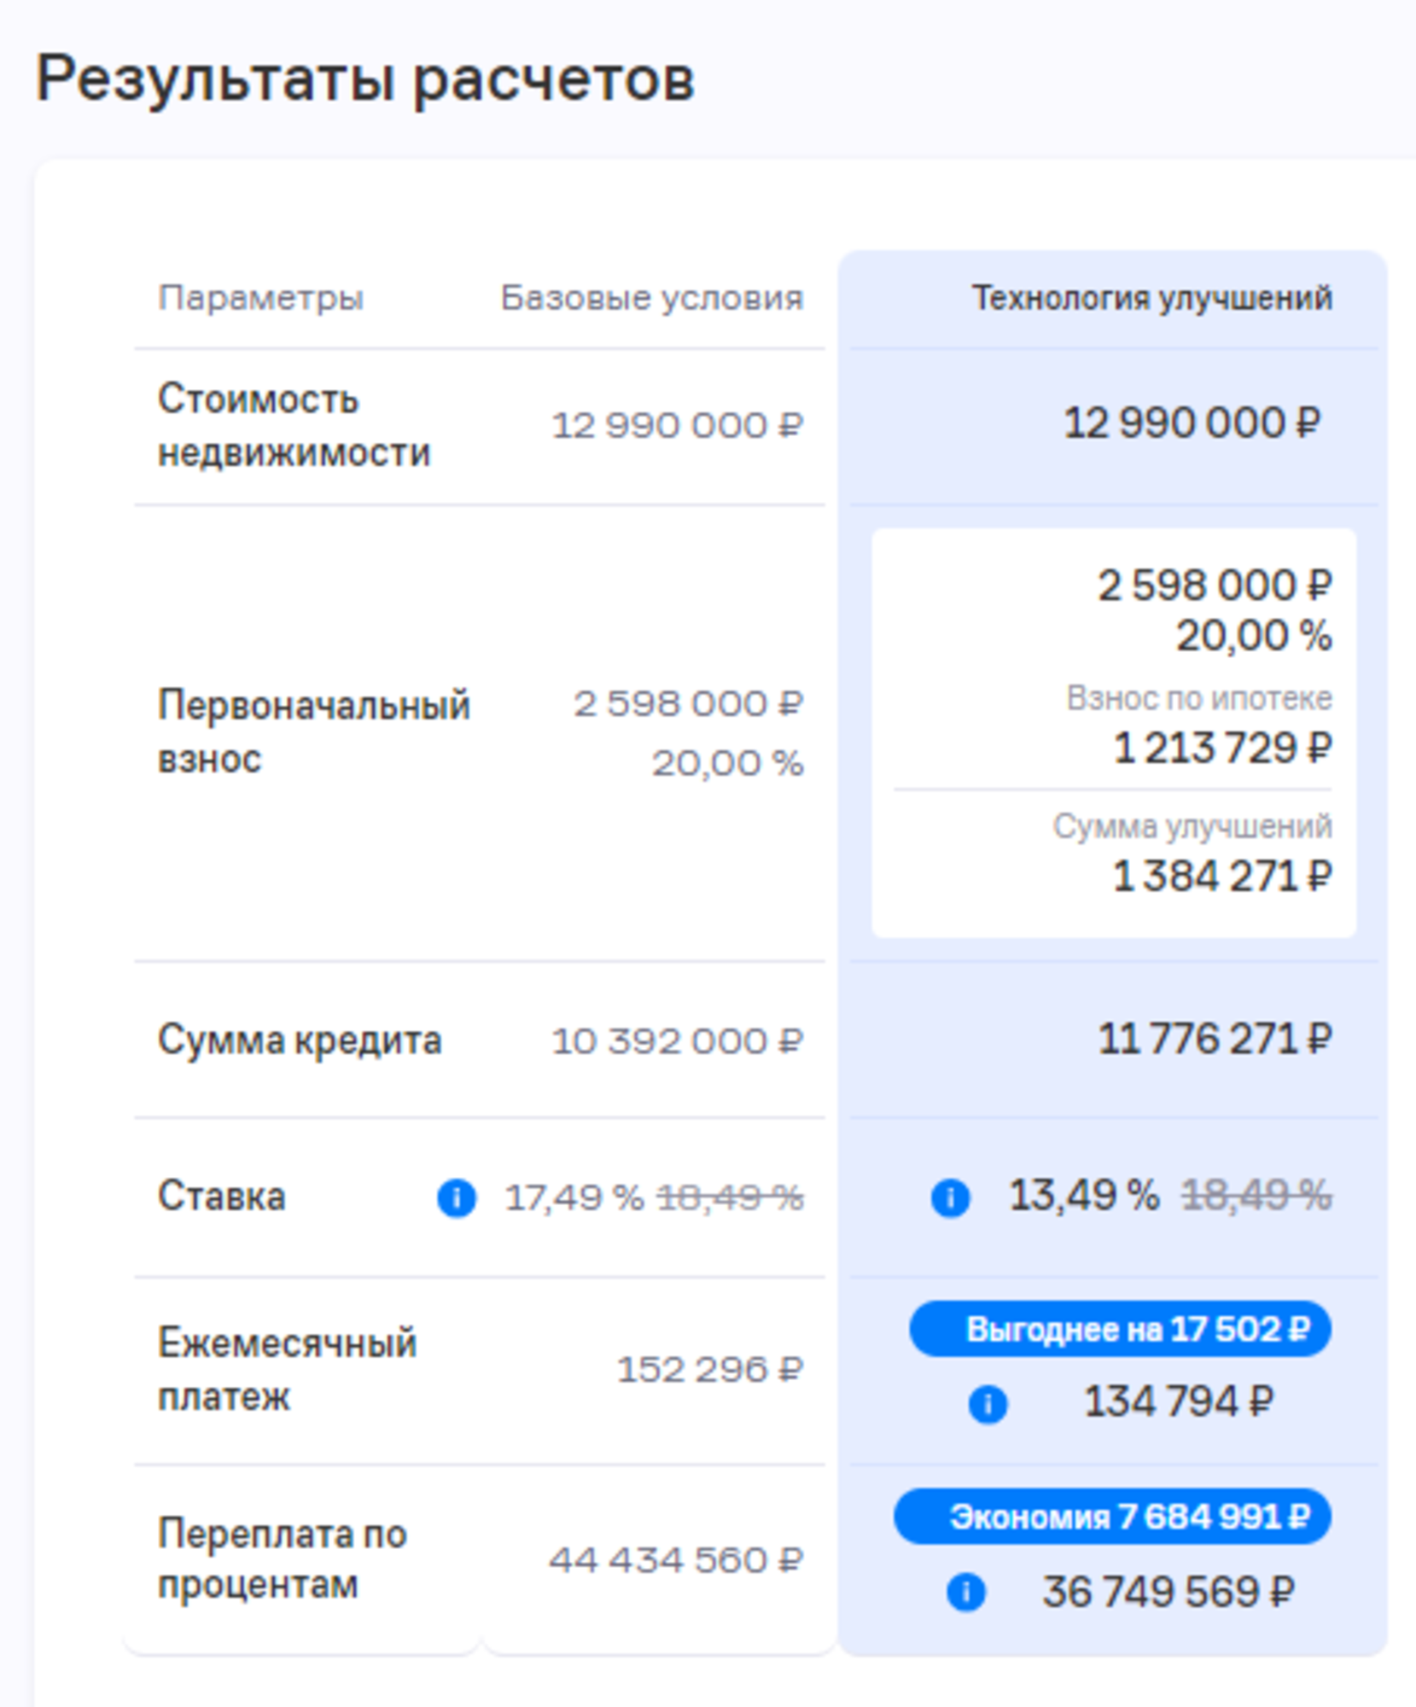Click base down payment value 2 598 000 ₽

coord(689,704)
